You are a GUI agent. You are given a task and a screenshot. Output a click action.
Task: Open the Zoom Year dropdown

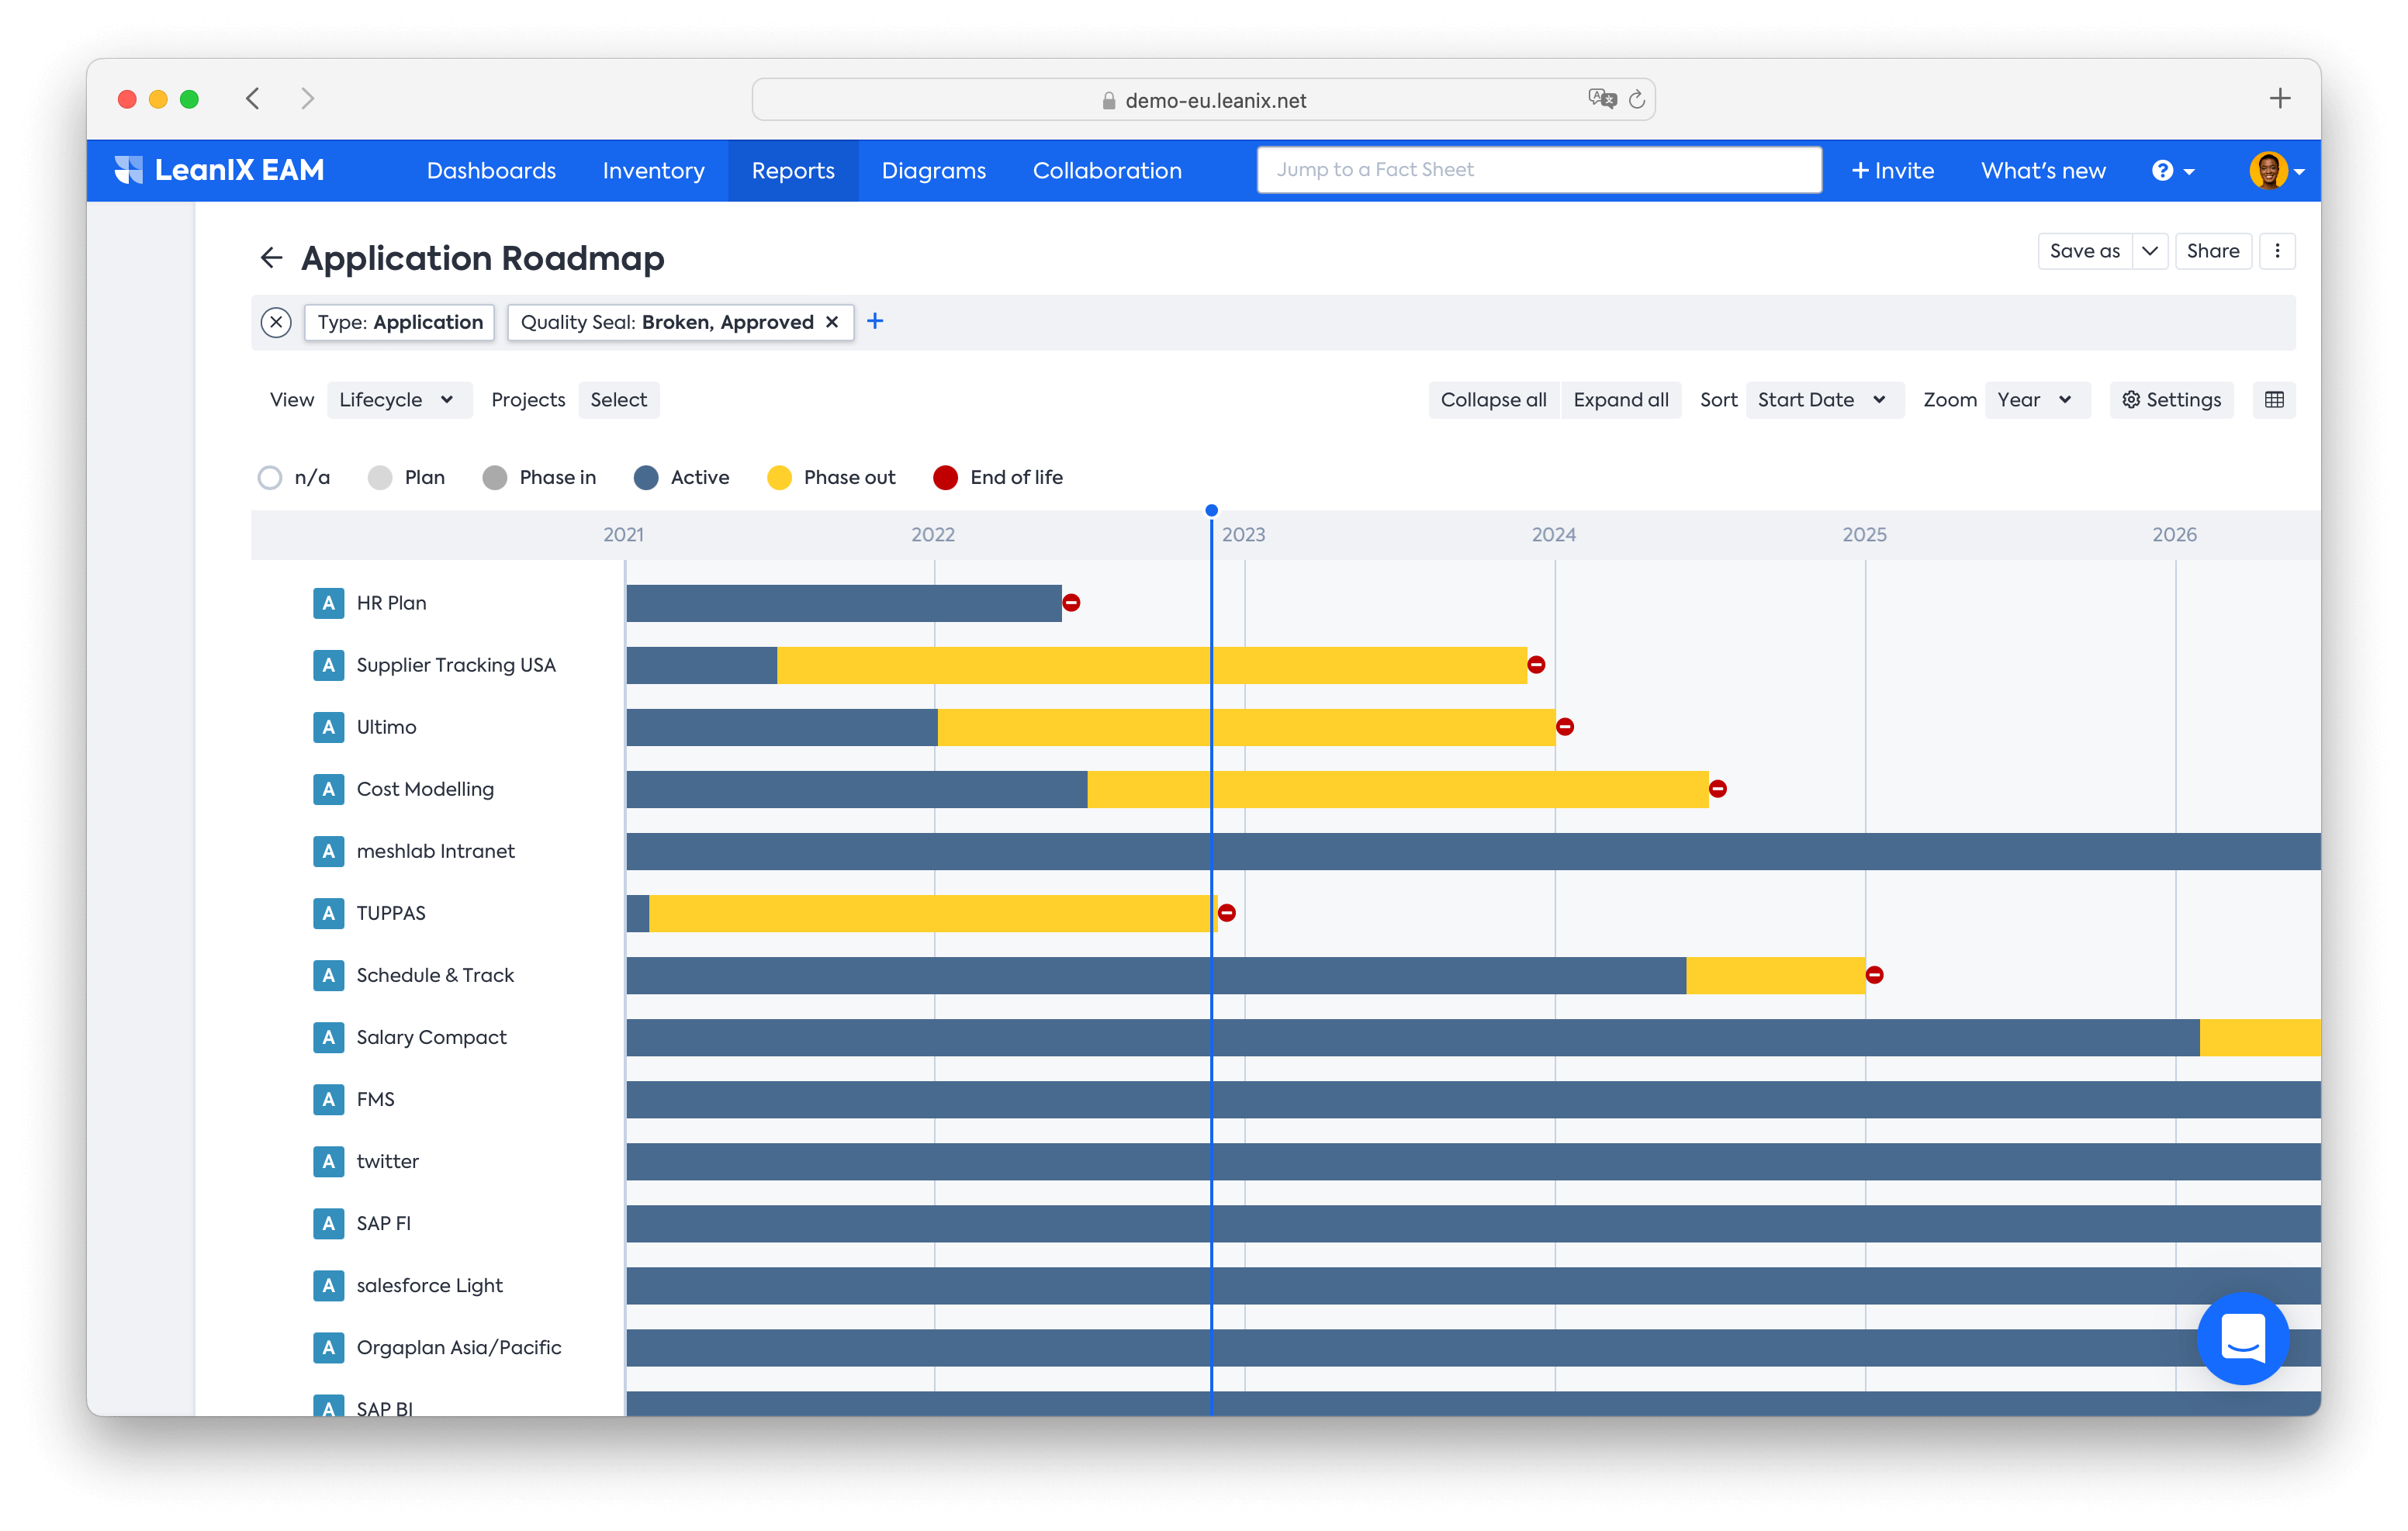coord(2037,400)
